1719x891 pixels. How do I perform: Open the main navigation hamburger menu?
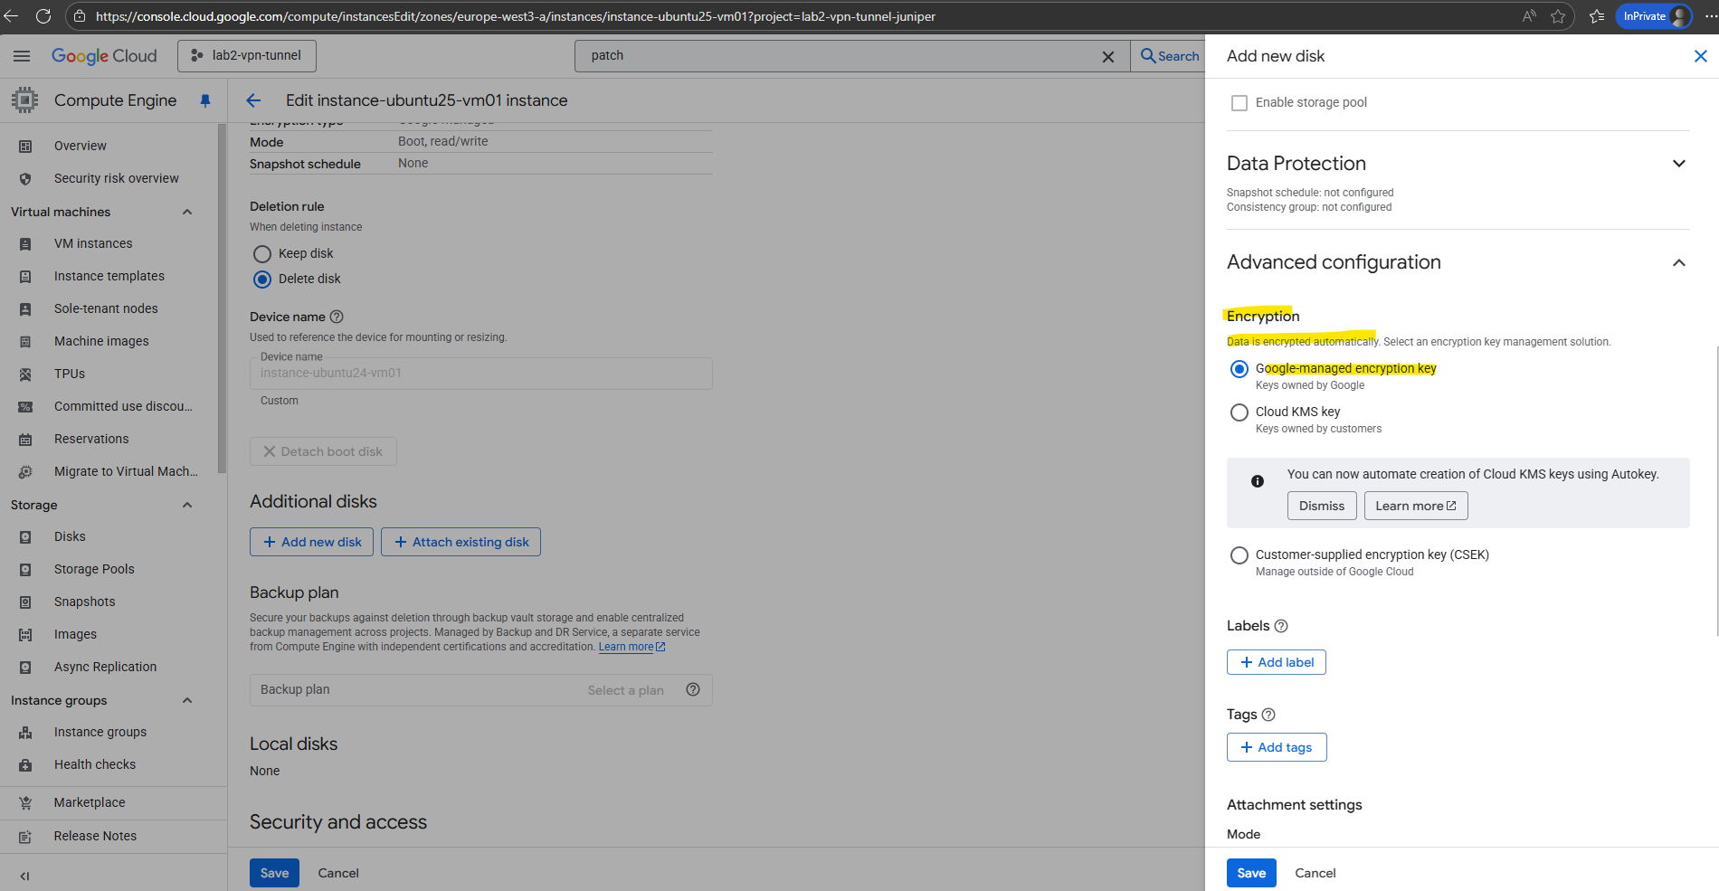(x=22, y=56)
